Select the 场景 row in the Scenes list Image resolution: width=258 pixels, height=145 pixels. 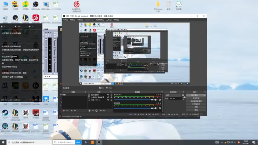click(x=74, y=95)
